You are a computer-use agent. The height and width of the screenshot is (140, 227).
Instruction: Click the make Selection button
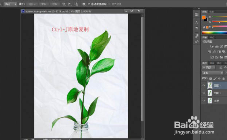tap(32, 4)
